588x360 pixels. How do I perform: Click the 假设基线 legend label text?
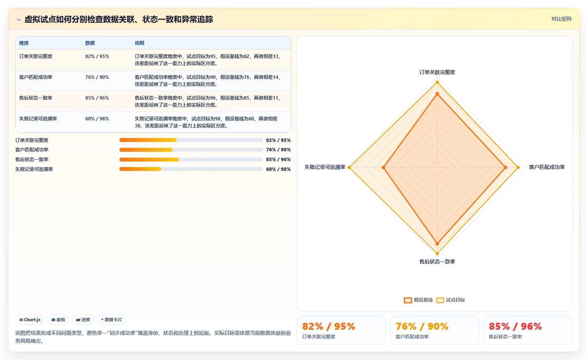point(423,300)
